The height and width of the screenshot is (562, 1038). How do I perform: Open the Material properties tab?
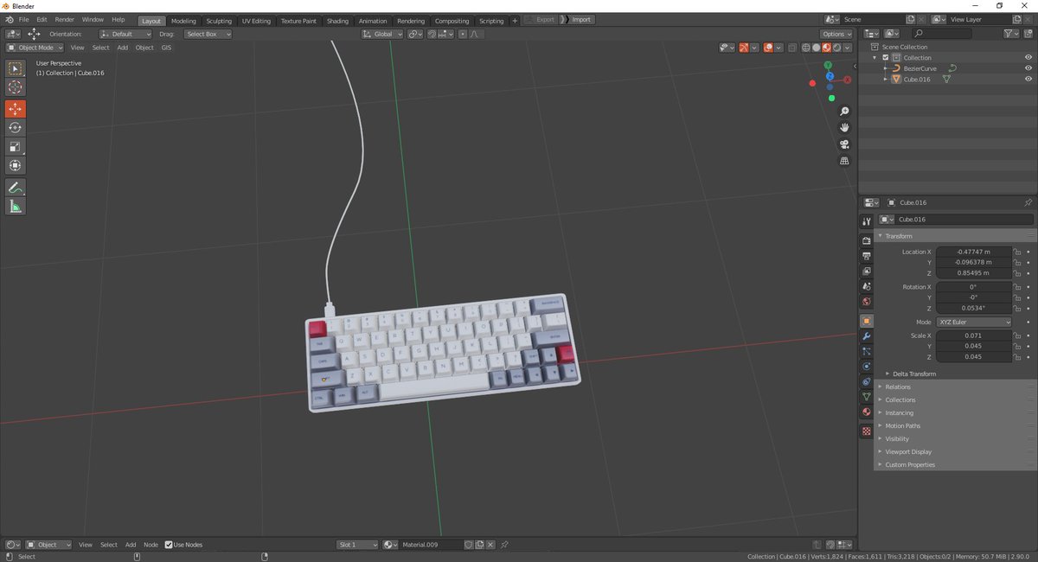pos(866,411)
